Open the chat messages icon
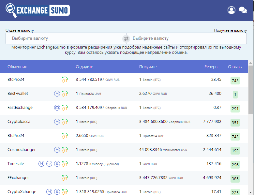Viewport: 254px width, 195px height. pos(243,10)
